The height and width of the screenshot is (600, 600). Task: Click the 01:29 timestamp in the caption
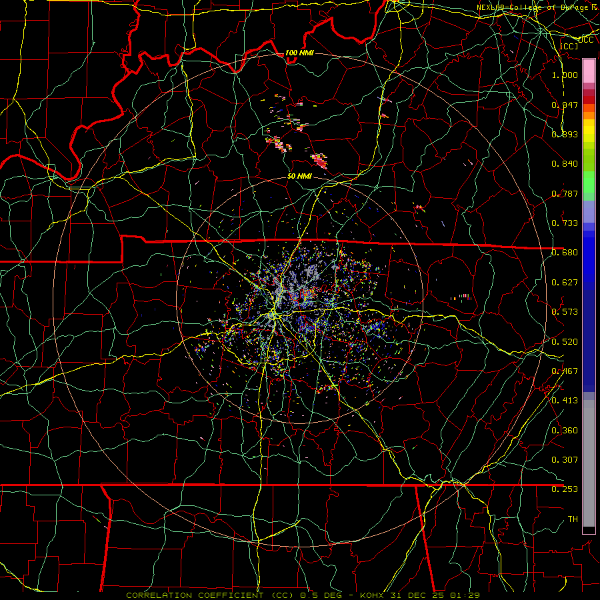(x=463, y=595)
